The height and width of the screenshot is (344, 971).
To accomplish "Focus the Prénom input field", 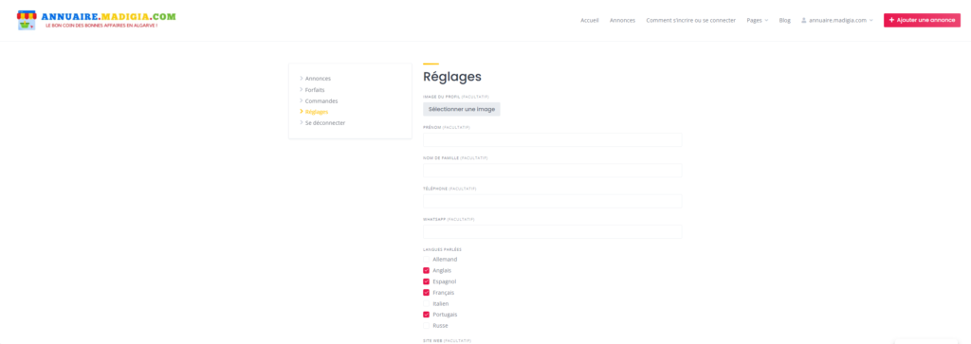I will (x=553, y=140).
